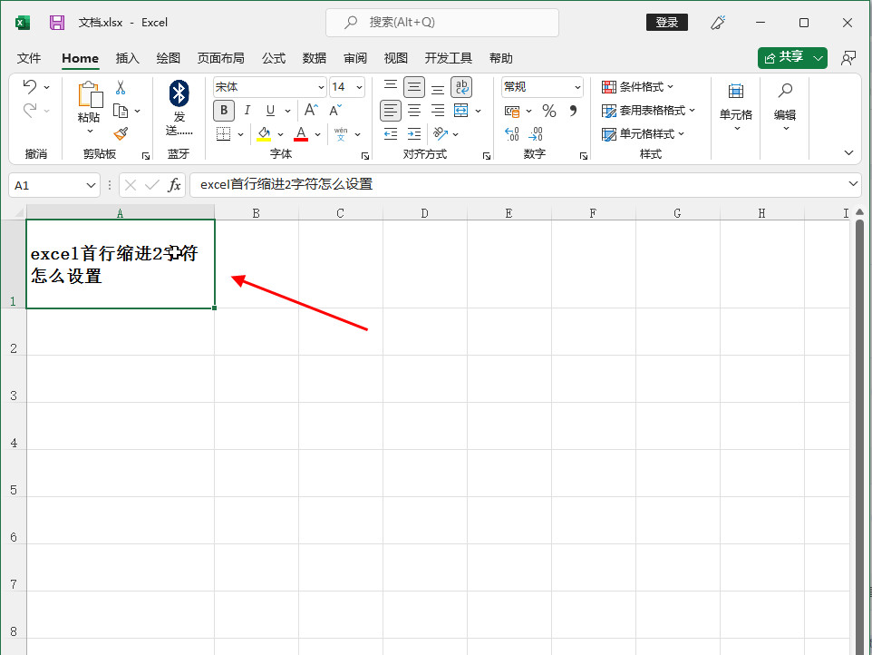The height and width of the screenshot is (655, 872).
Task: Open the 单元格样式 dropdown
Action: pyautogui.click(x=643, y=134)
